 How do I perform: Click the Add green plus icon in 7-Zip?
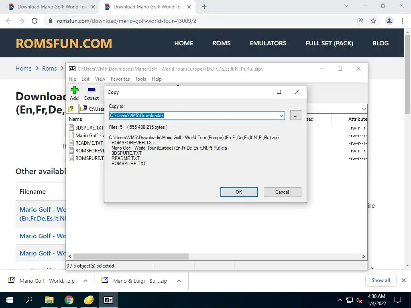[x=74, y=90]
